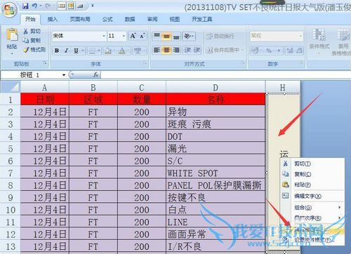Decrease font size with the small A button
Screen dimensions: 351x254
[143, 36]
